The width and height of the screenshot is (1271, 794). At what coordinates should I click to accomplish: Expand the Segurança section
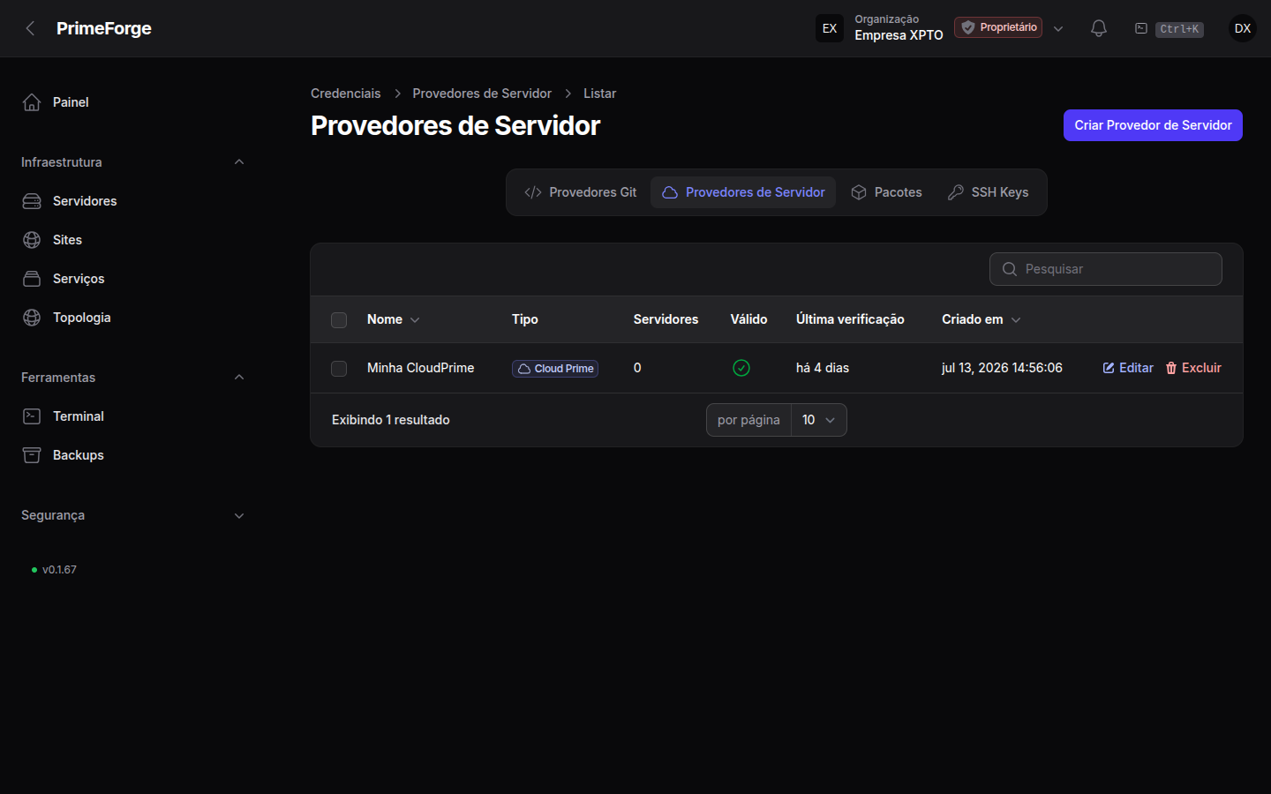(239, 515)
